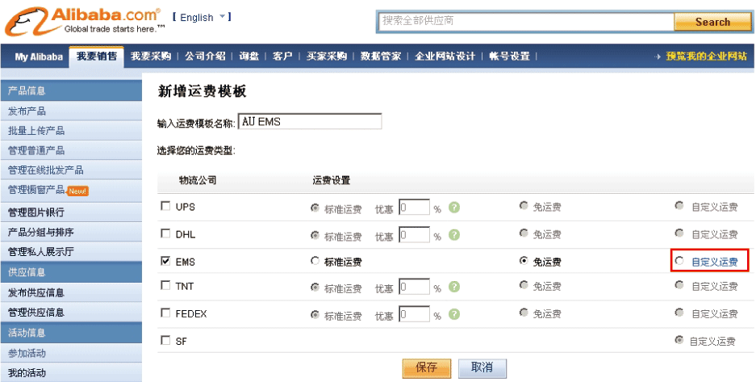Click the Alibaba.com logo
Viewport: 756px width, 382px height.
click(x=85, y=21)
